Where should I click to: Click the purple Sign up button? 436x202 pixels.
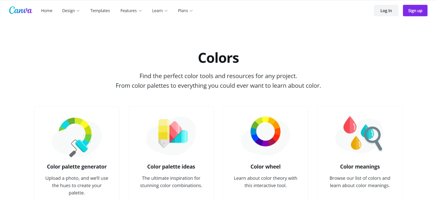tap(415, 11)
